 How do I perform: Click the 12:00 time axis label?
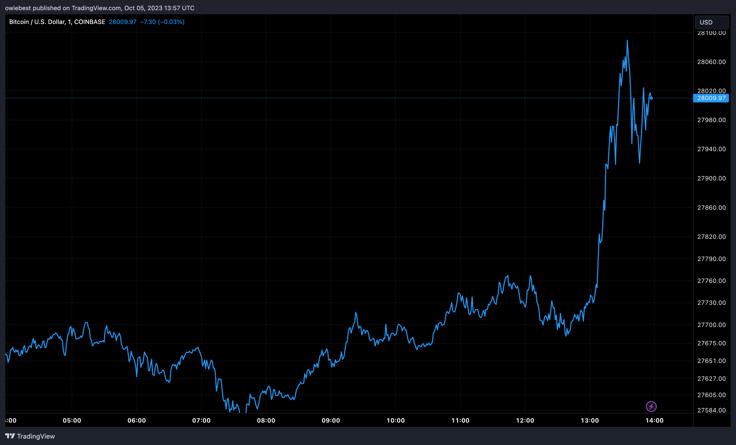tap(525, 421)
